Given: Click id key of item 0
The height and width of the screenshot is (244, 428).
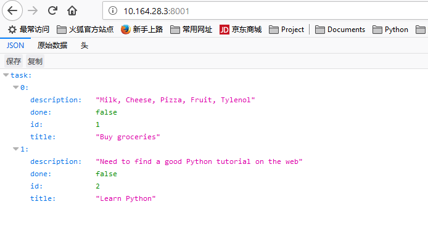Looking at the screenshot, I should click(x=36, y=124).
